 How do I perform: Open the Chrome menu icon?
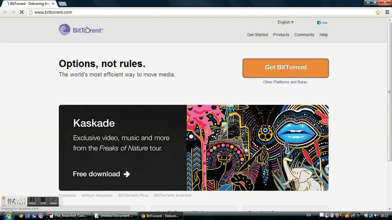point(387,12)
